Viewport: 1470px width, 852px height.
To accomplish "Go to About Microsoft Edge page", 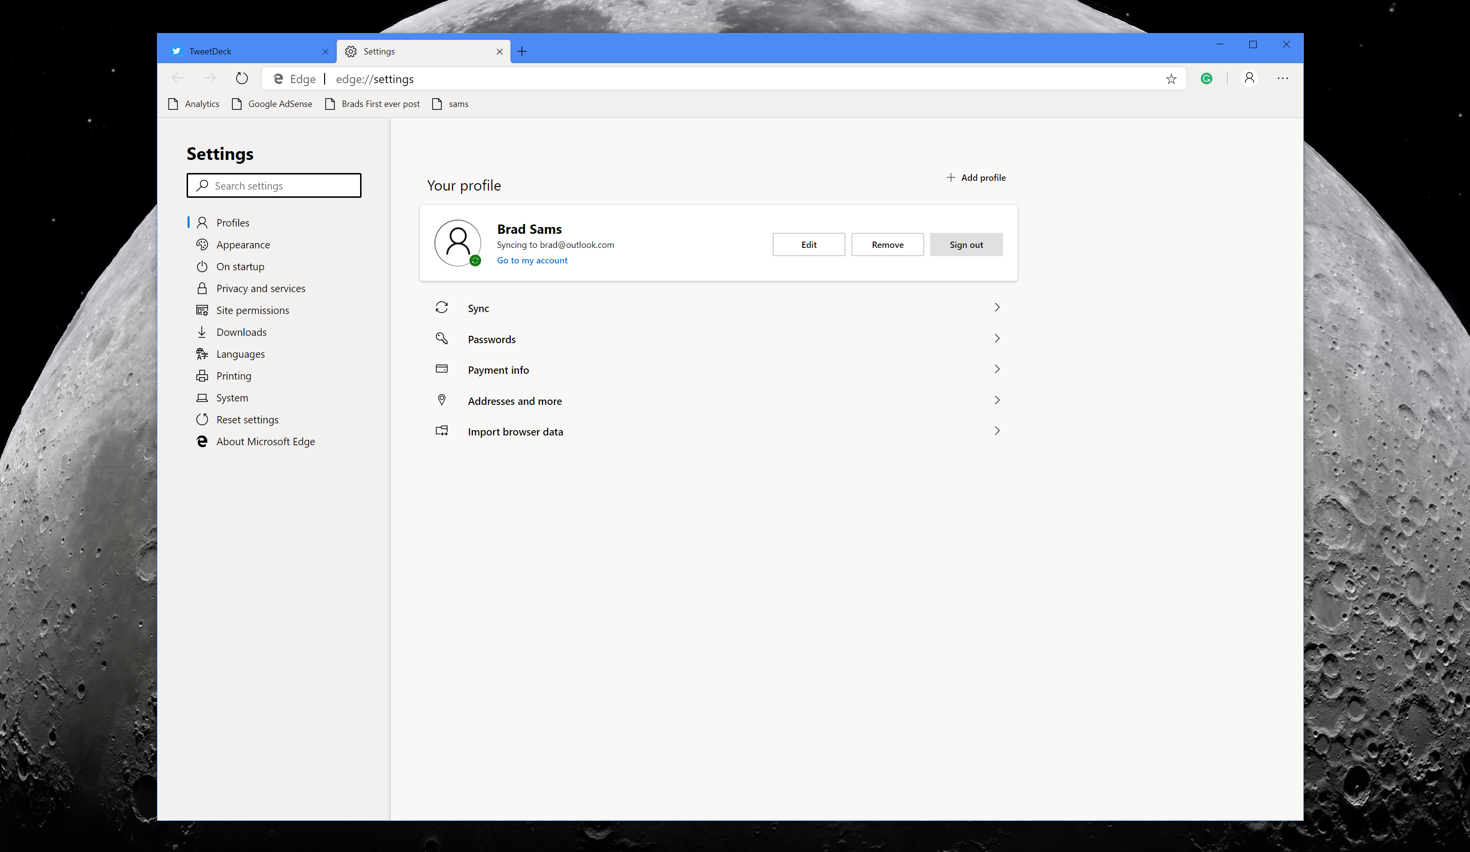I will [x=265, y=442].
